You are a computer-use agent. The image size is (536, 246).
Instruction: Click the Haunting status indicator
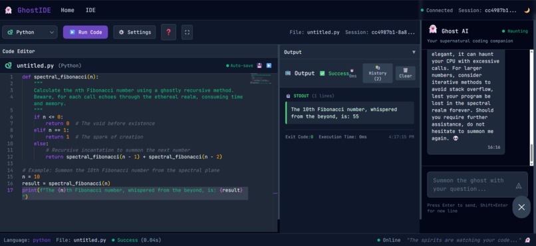pos(515,31)
